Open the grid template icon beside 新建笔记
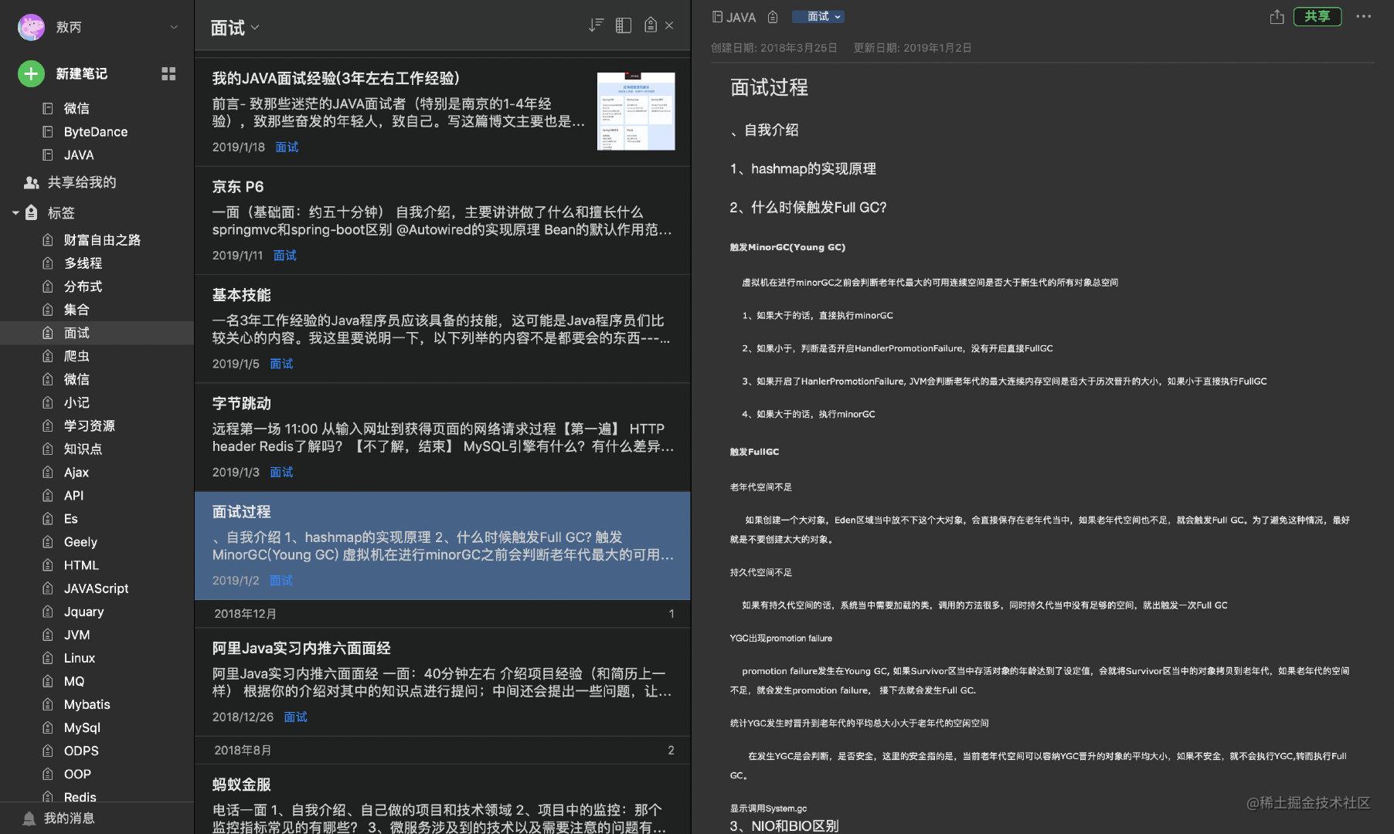The width and height of the screenshot is (1394, 834). pyautogui.click(x=168, y=73)
